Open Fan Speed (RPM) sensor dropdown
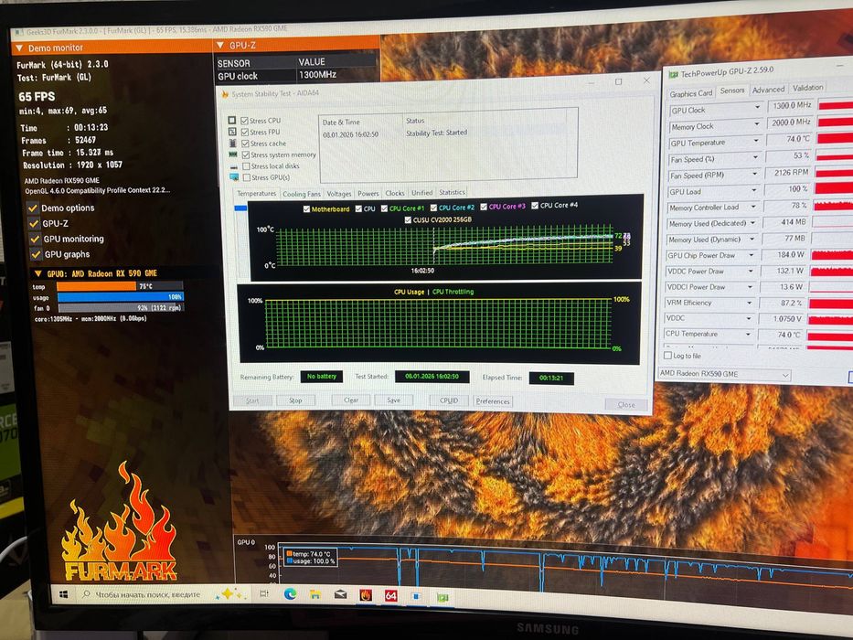The width and height of the screenshot is (853, 640). point(755,174)
